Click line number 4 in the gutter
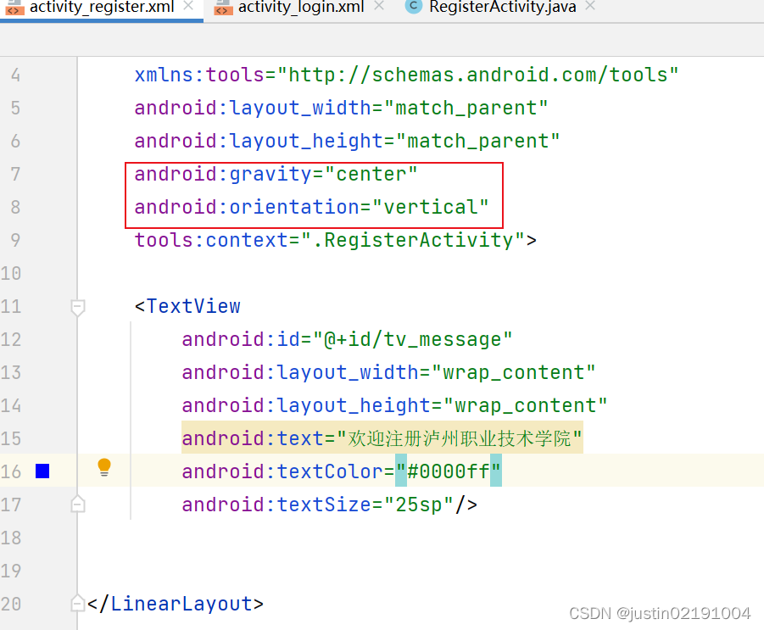The image size is (764, 630). click(x=15, y=75)
